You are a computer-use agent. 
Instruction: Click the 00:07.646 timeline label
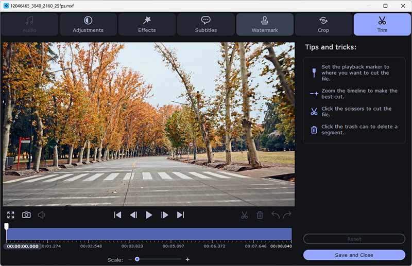[x=255, y=246]
